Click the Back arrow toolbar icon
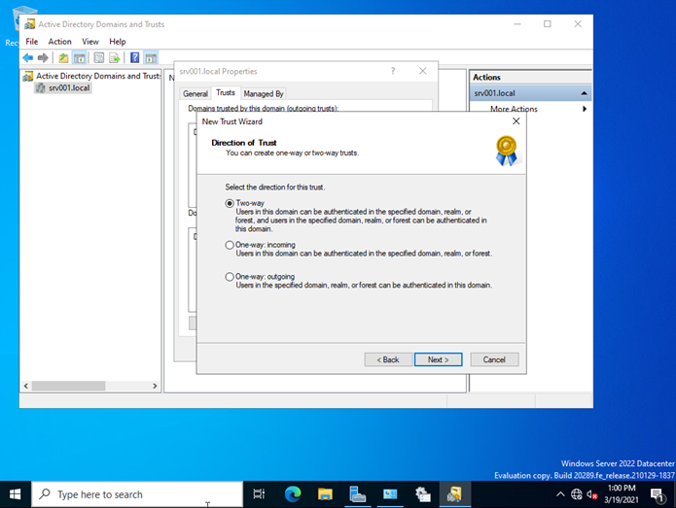Viewport: 676px width, 508px height. tap(28, 58)
